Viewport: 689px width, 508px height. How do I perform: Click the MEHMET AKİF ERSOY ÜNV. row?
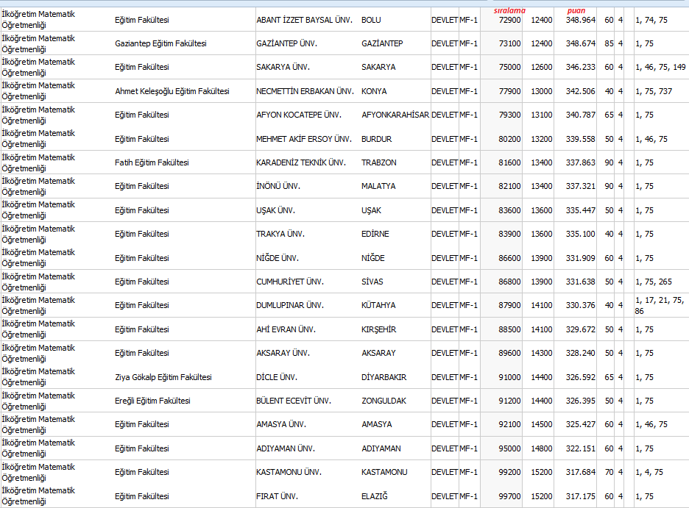303,139
